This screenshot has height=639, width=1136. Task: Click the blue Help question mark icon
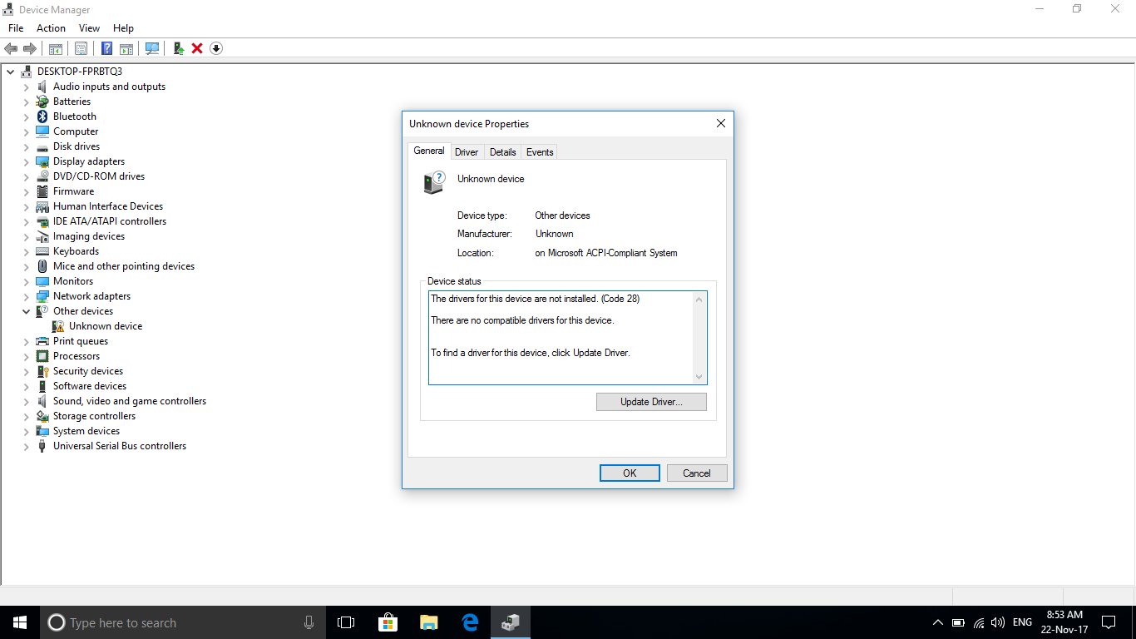107,48
